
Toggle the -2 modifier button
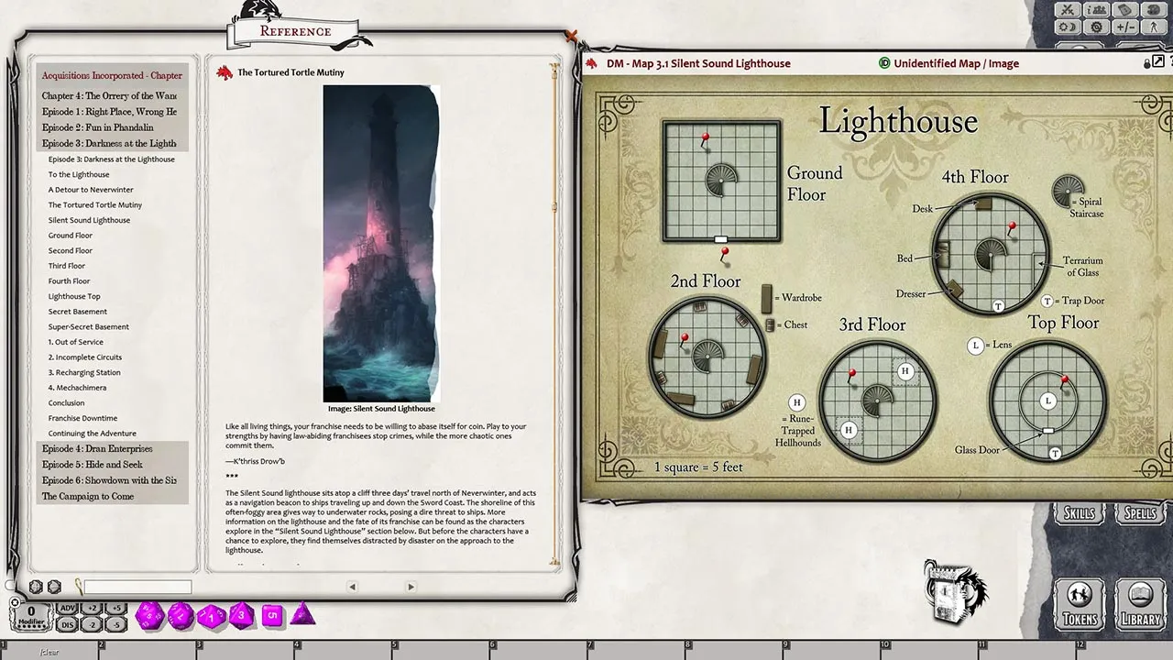92,625
